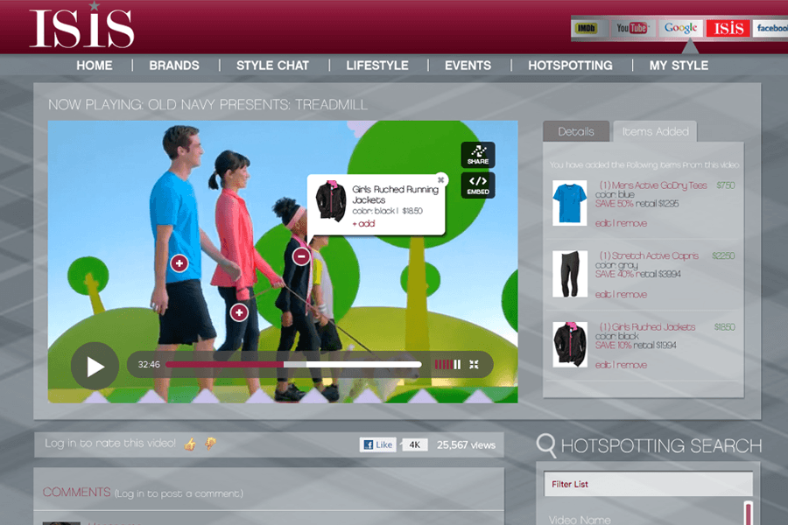Image resolution: width=788 pixels, height=525 pixels.
Task: Click the Facebook Like button
Action: (x=378, y=444)
